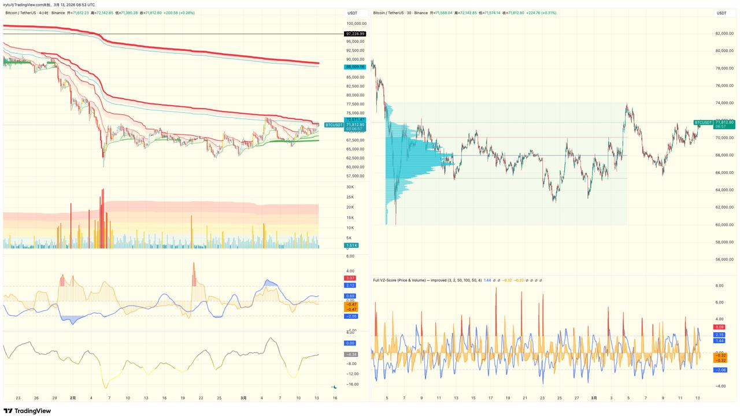Click the 1.51K volume label
This screenshot has width=740, height=420.
tap(351, 246)
